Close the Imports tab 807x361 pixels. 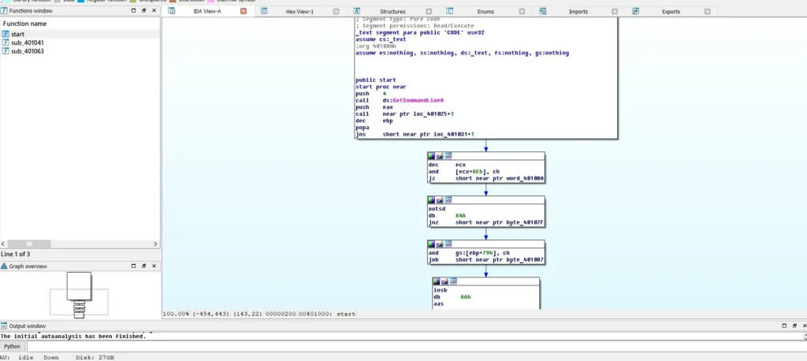[x=615, y=11]
